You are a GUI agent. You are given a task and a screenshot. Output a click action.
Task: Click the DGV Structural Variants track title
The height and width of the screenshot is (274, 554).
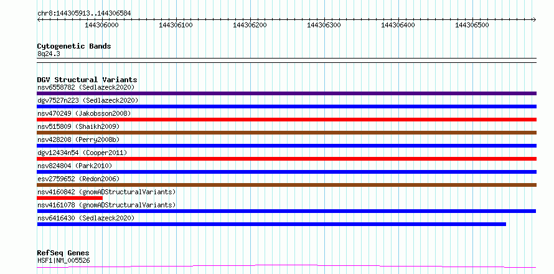point(87,80)
